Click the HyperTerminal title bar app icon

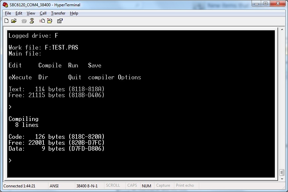coord(5,5)
